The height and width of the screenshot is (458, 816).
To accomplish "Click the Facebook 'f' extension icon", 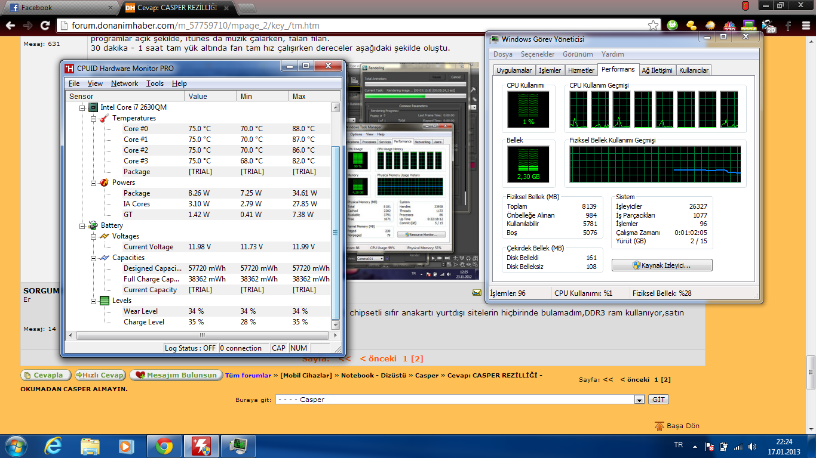I will [x=789, y=26].
